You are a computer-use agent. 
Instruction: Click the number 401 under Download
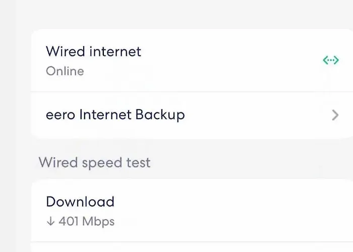tap(70, 221)
